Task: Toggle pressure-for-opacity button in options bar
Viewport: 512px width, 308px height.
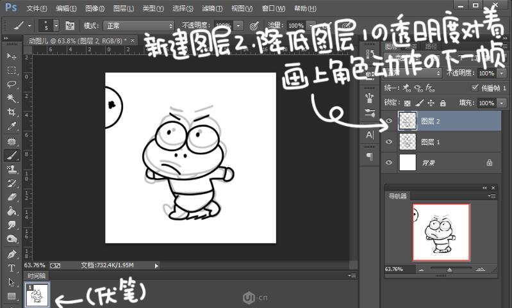Action: coord(254,26)
